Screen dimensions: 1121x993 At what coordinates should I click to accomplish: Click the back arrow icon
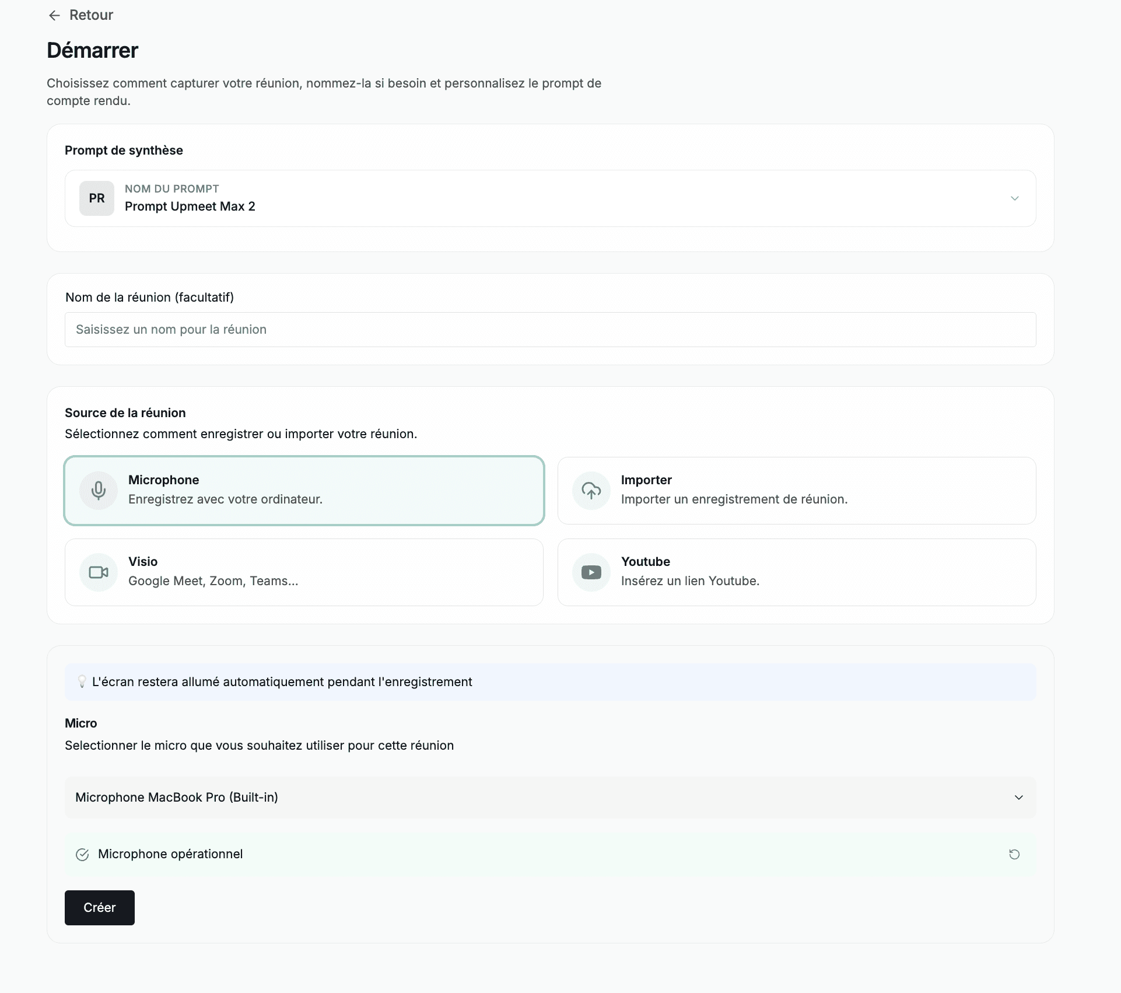54,16
